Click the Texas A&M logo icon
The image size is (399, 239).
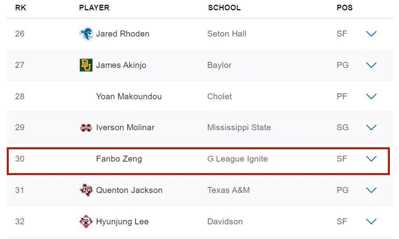[x=86, y=190]
